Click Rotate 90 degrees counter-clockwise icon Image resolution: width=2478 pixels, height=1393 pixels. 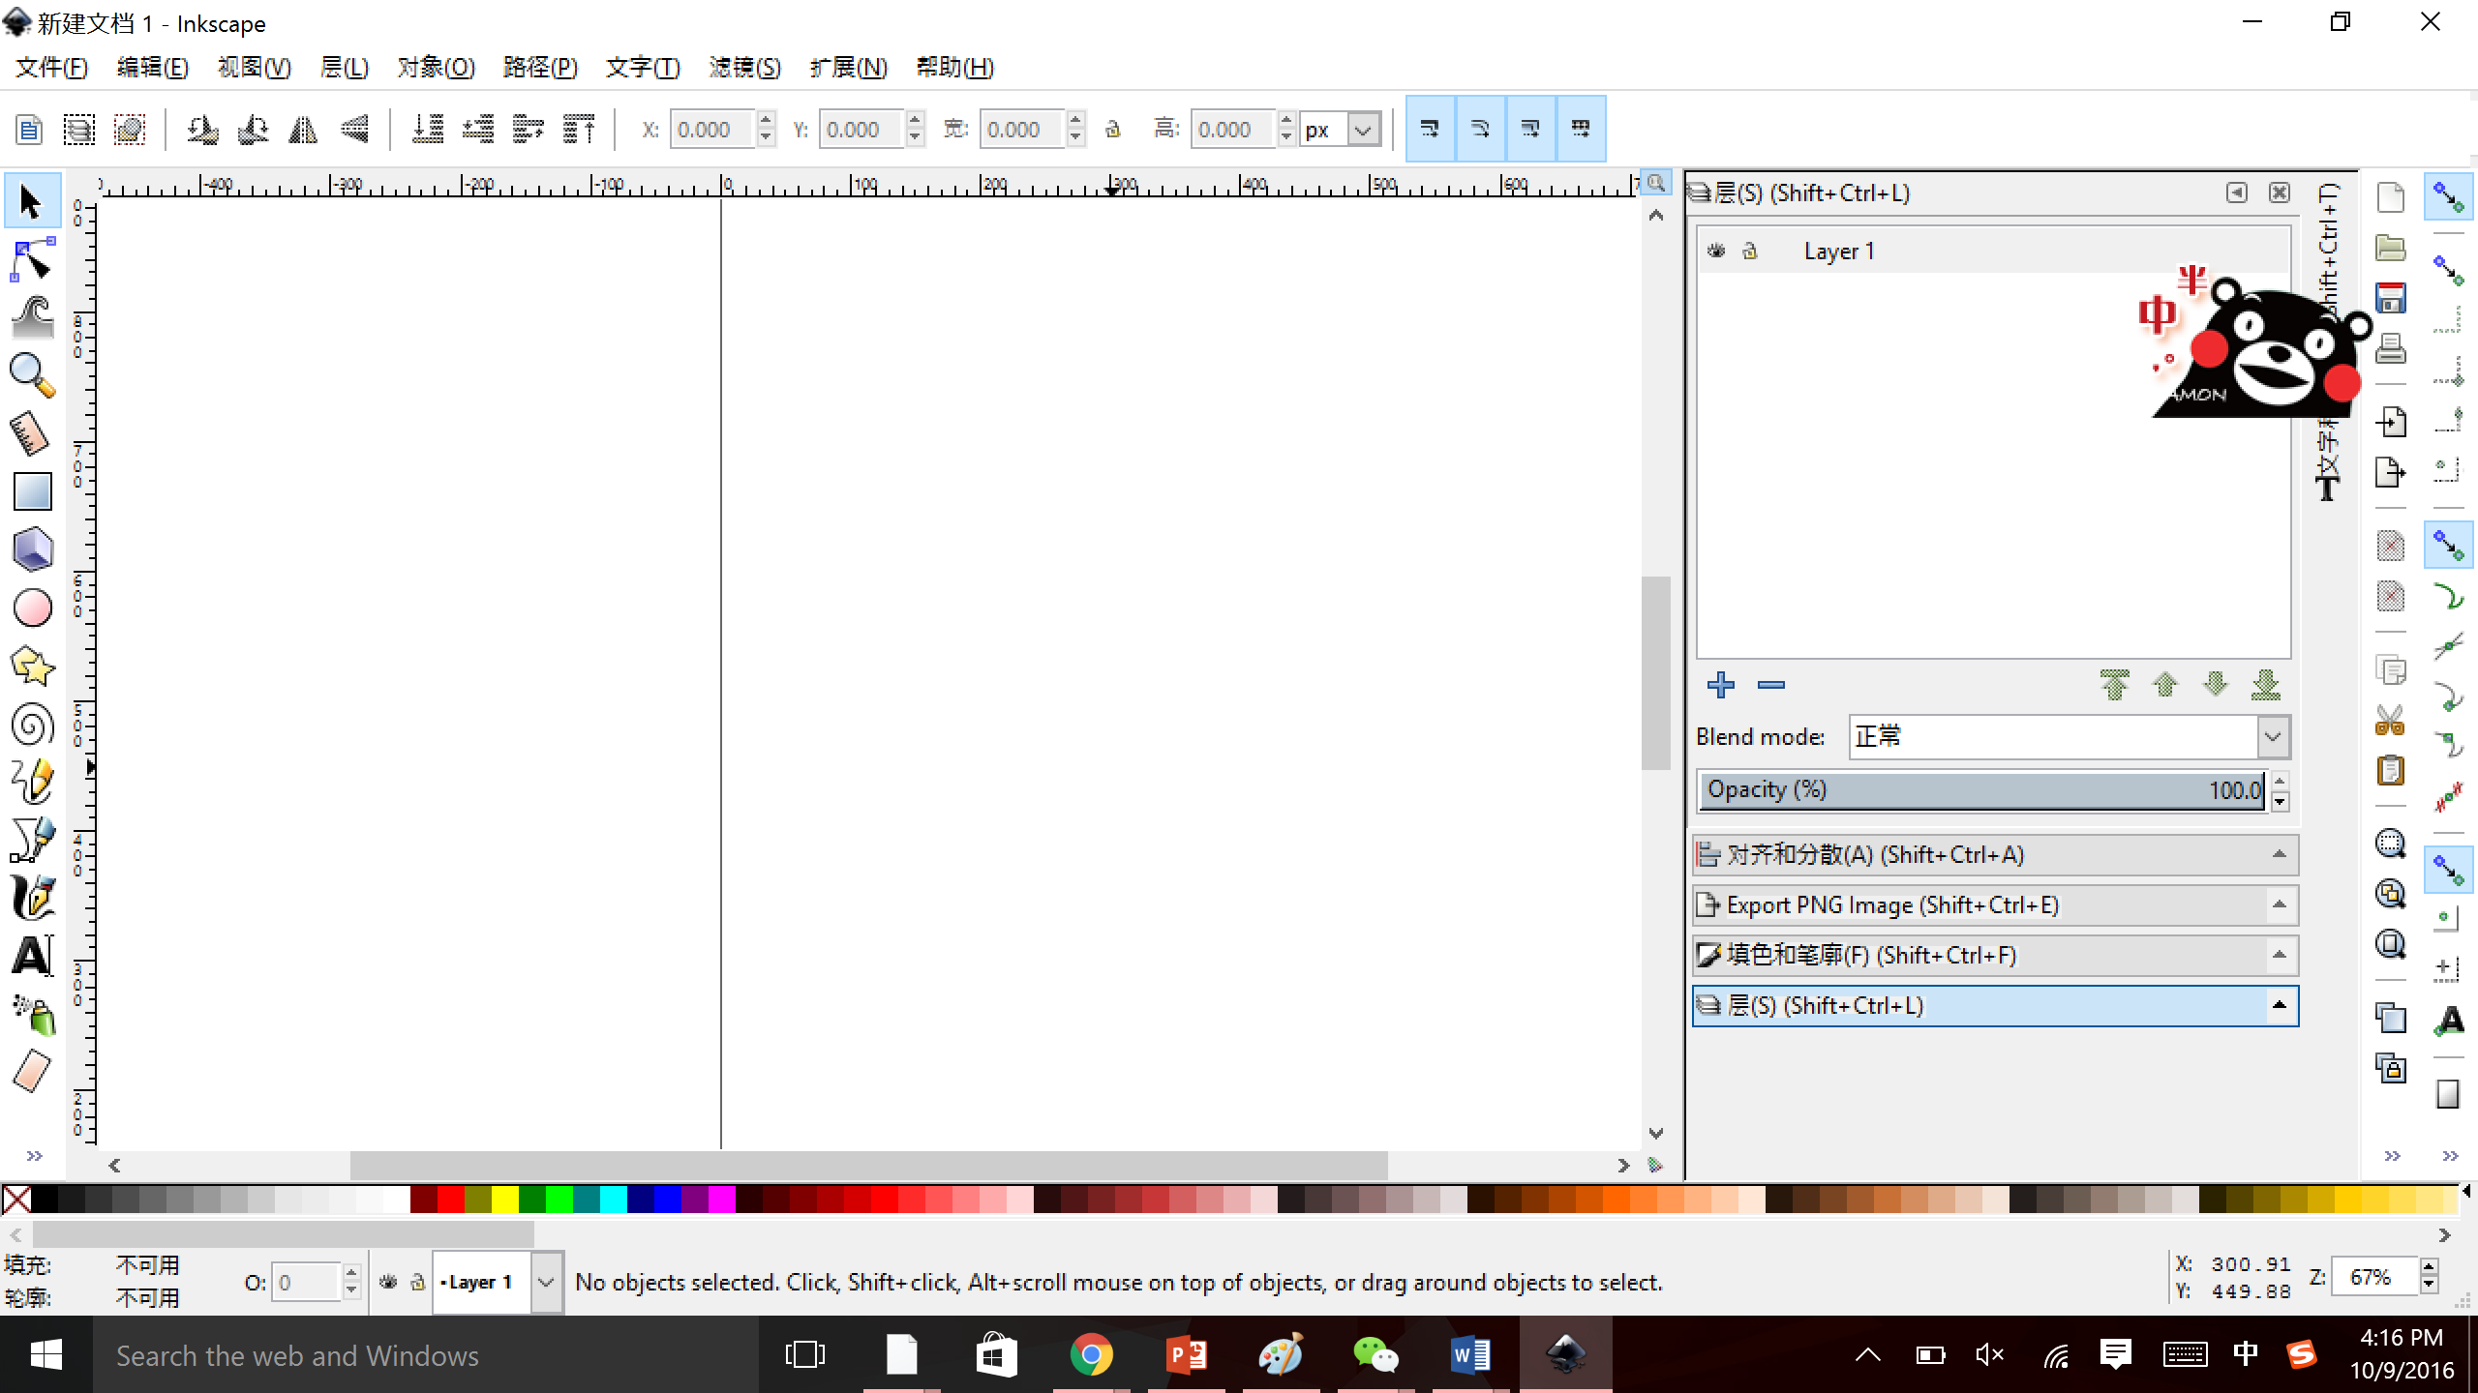[x=202, y=129]
